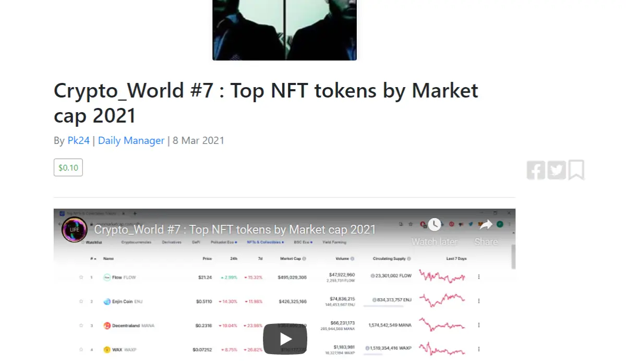This screenshot has width=626, height=363.
Task: Click the $0.10 tip badge
Action: (x=68, y=168)
